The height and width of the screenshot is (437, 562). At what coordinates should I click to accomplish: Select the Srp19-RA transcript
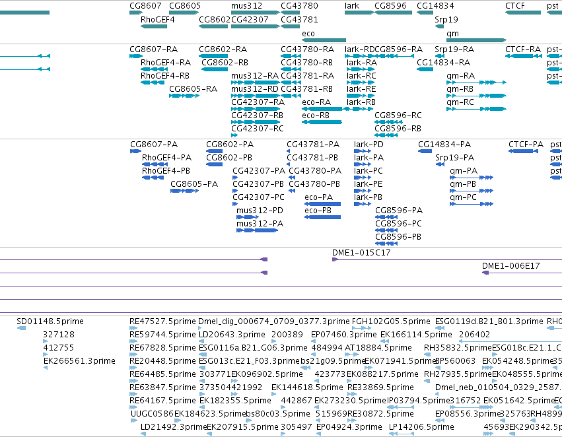click(439, 56)
